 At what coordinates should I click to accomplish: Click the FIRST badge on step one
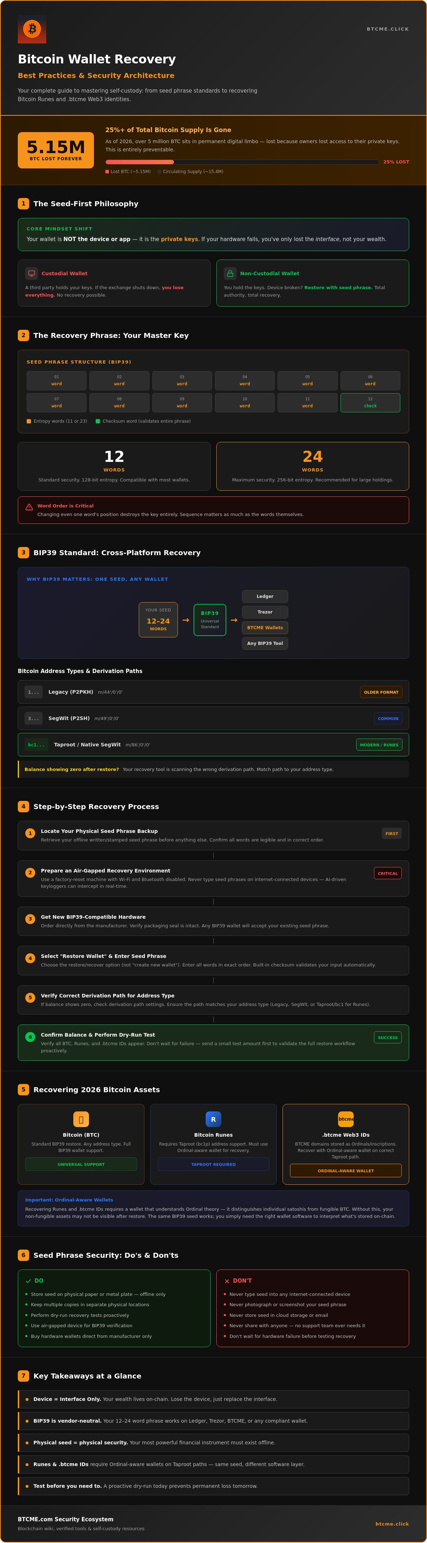coord(392,833)
